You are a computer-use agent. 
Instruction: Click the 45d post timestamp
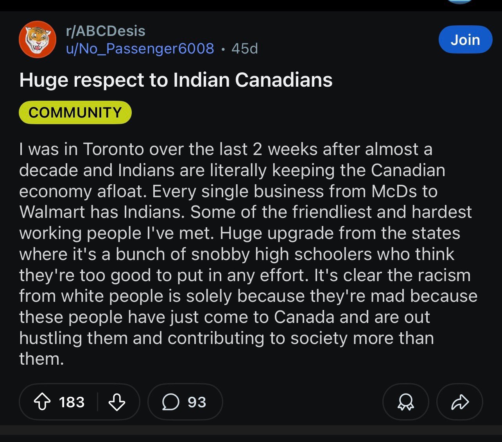pos(245,48)
